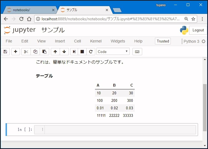Move the selected cell down
Image resolution: width=208 pixels, height=149 pixels.
(64, 52)
